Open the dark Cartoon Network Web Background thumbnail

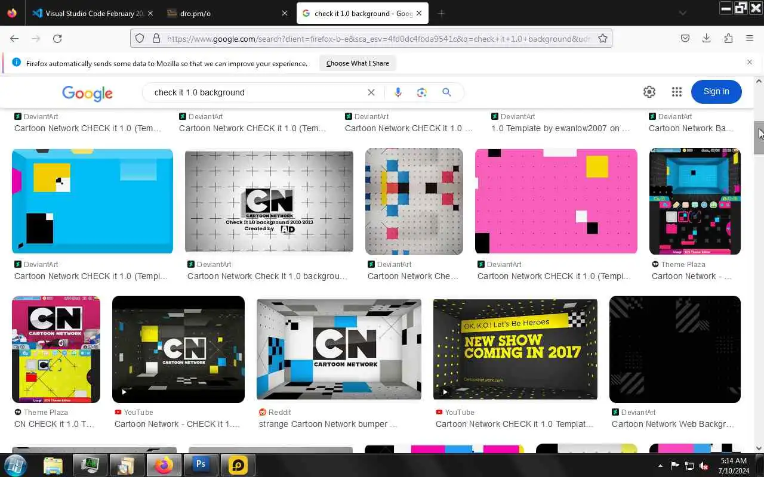click(675, 349)
